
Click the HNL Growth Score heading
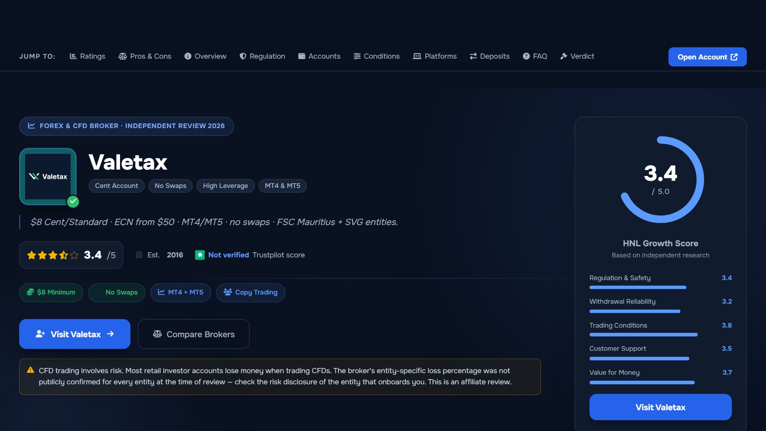pos(661,243)
